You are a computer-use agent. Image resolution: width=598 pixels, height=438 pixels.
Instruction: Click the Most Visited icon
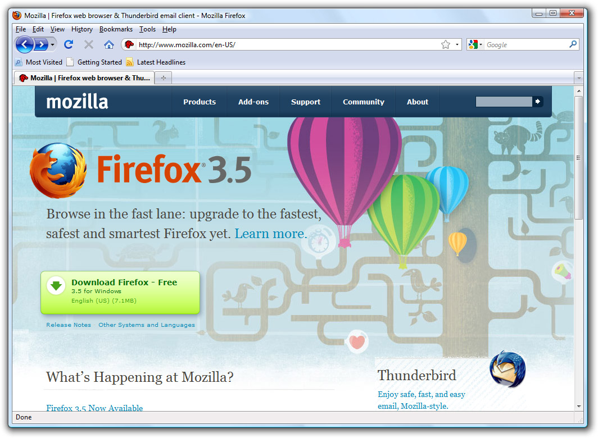click(19, 62)
